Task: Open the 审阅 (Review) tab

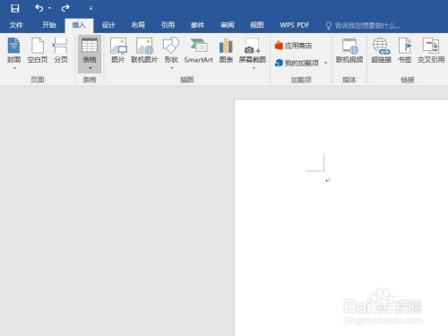Action: pos(228,25)
